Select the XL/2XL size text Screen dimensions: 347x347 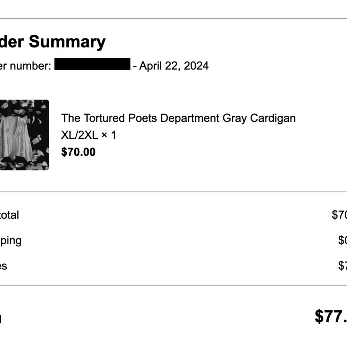(x=79, y=135)
